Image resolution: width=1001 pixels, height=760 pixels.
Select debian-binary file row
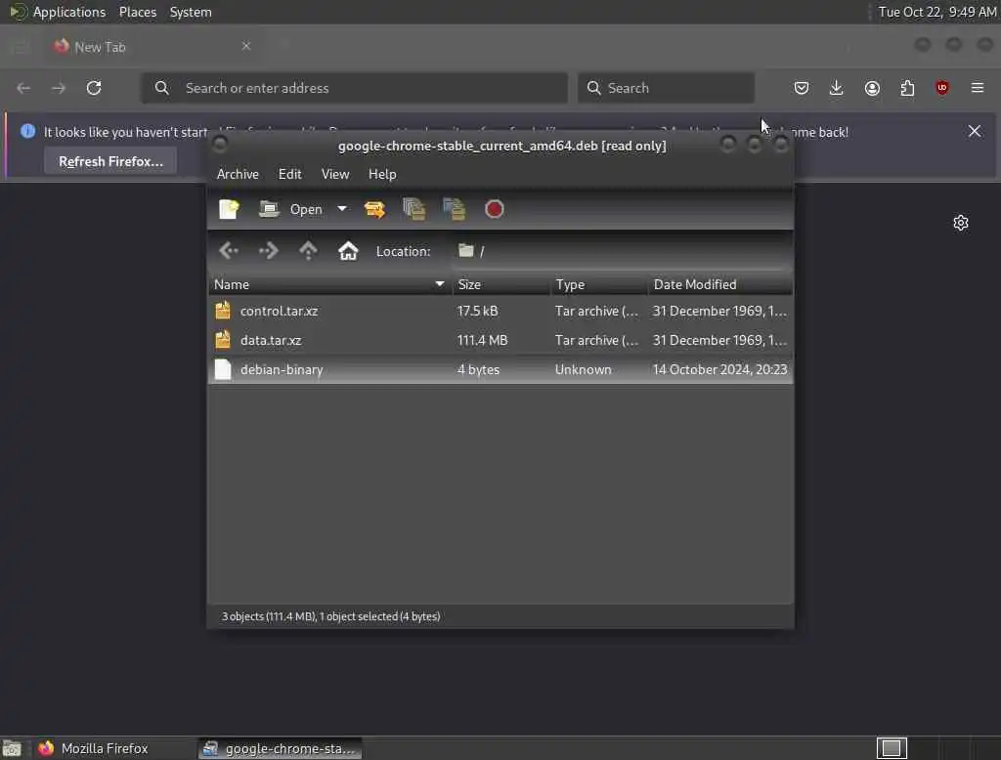click(500, 369)
